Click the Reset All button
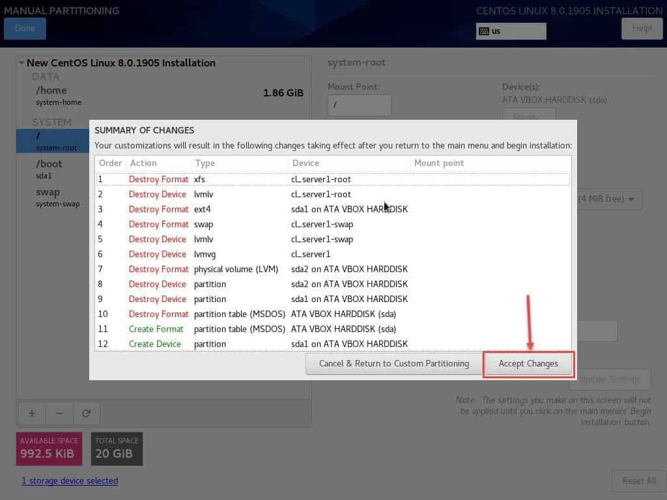667x500 pixels. coord(638,480)
